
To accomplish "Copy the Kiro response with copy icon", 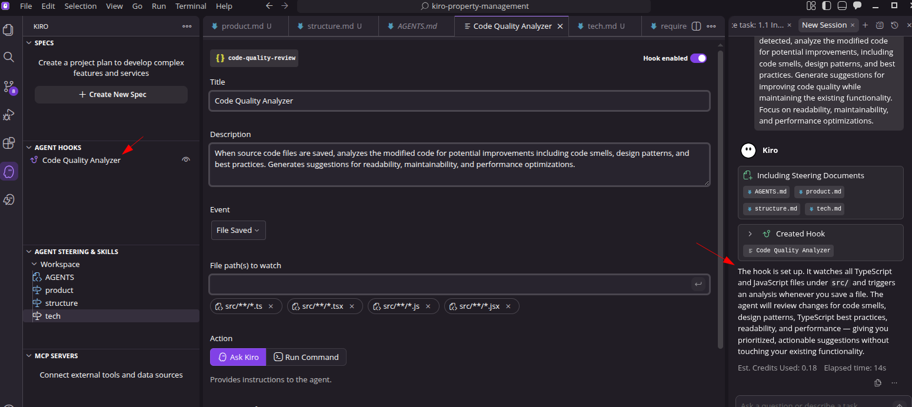I will [x=878, y=383].
